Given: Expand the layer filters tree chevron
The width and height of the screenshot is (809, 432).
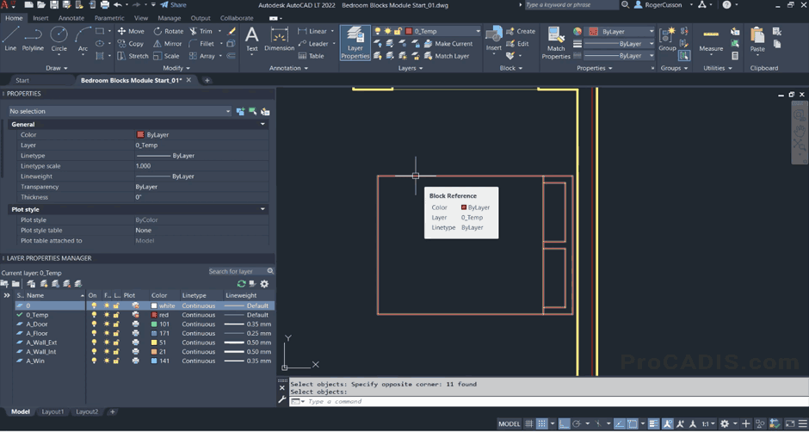Looking at the screenshot, I should pos(7,296).
